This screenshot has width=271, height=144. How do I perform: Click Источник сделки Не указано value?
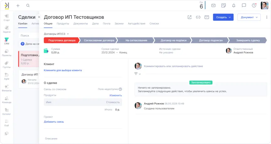(166, 53)
